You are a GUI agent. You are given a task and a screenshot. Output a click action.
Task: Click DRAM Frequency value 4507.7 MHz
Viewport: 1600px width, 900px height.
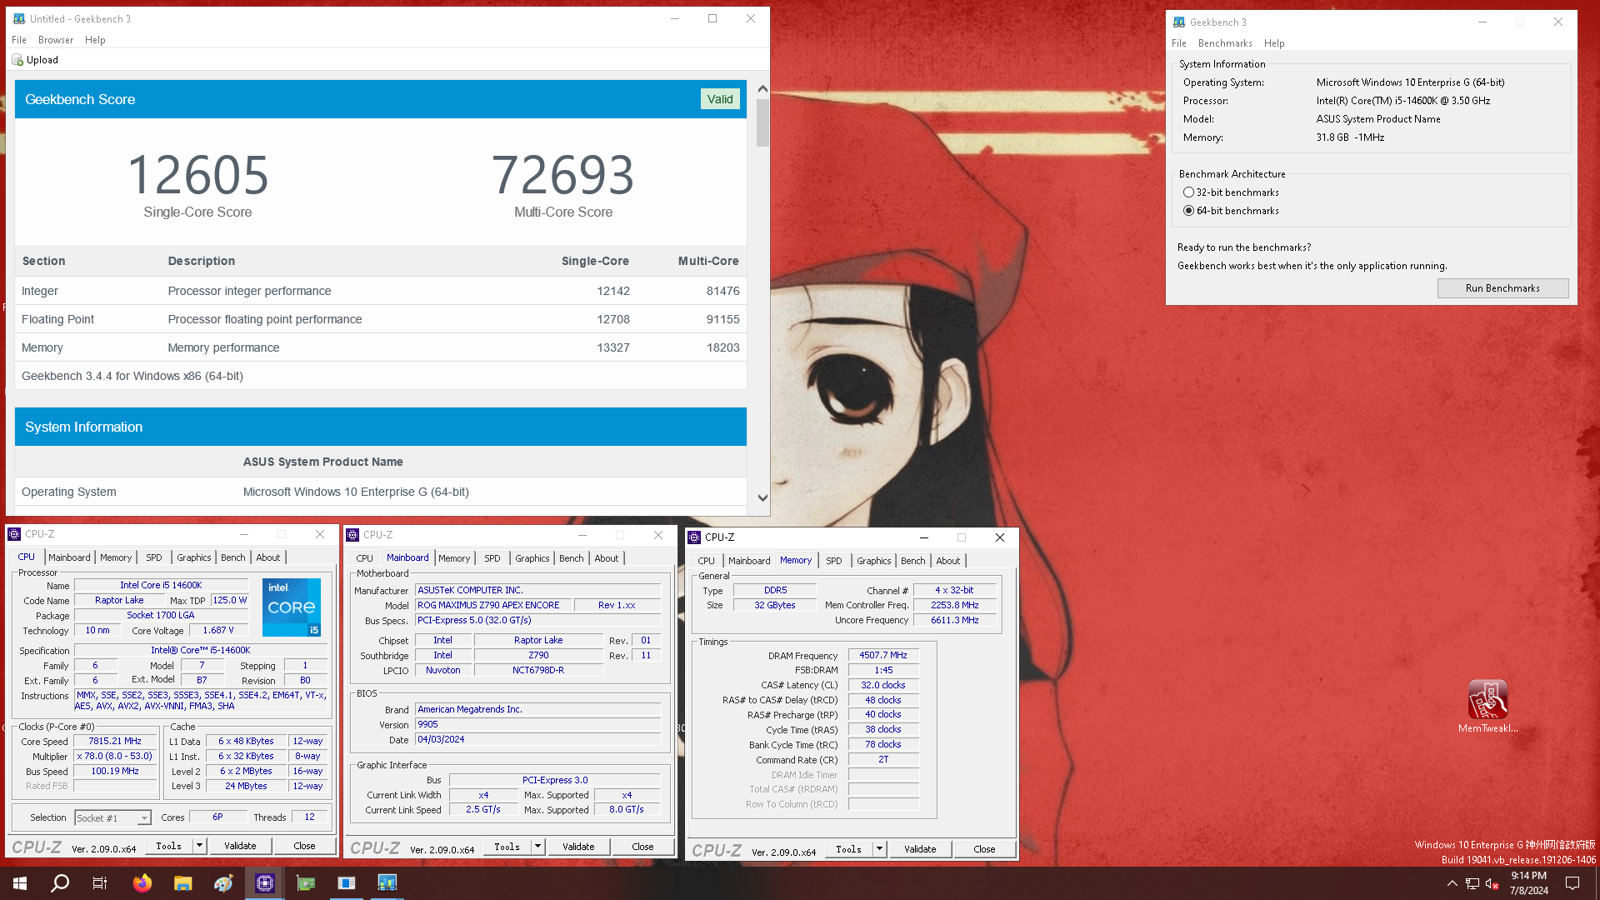pos(883,656)
